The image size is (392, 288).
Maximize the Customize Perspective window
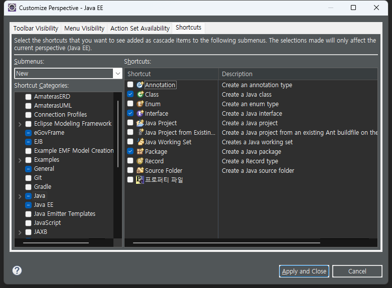point(353,8)
